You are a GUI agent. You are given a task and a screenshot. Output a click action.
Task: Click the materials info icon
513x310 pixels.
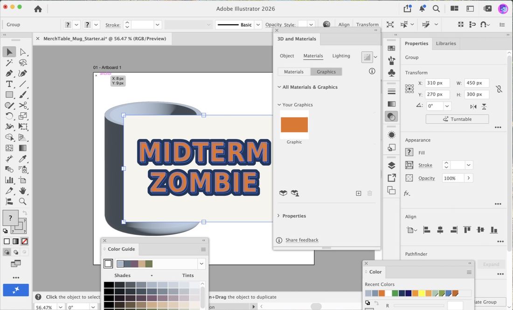[372, 71]
